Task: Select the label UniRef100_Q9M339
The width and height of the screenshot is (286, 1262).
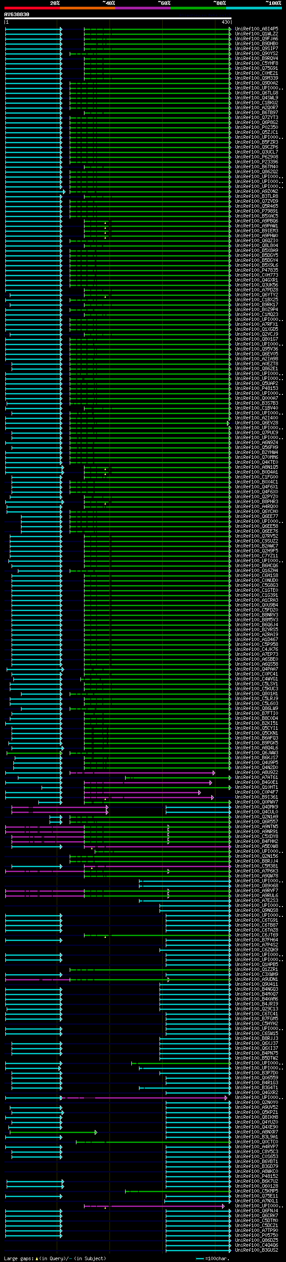Action: [x=256, y=78]
